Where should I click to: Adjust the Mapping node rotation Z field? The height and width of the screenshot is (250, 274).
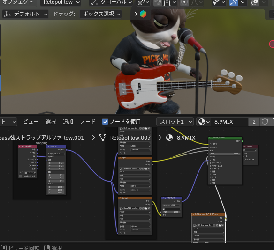56,181
